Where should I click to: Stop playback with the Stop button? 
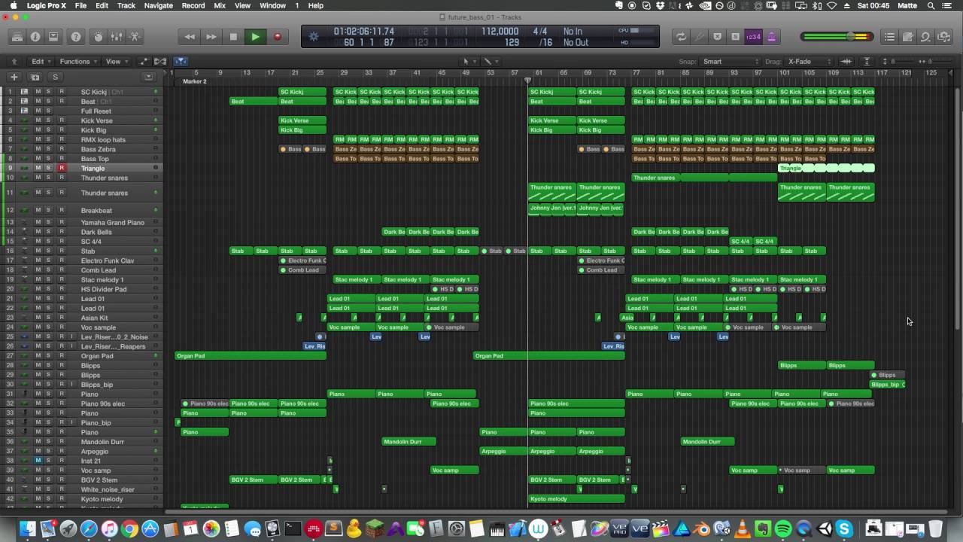(x=233, y=36)
